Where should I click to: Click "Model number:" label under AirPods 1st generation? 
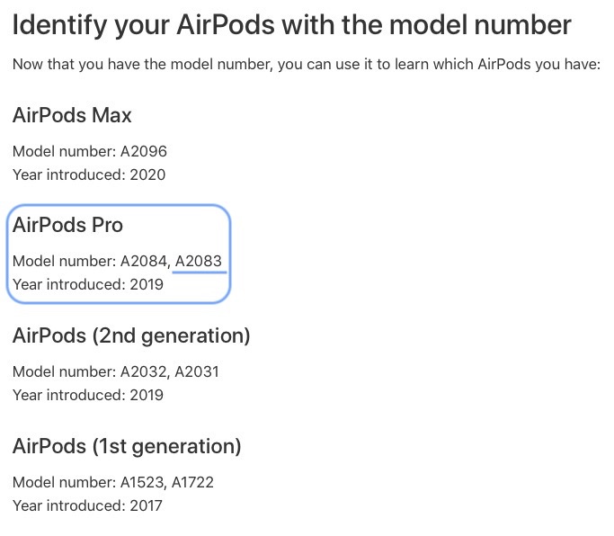click(x=64, y=482)
